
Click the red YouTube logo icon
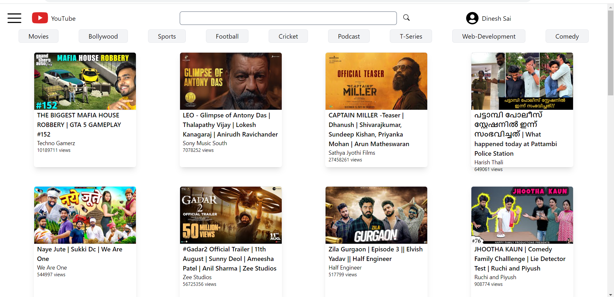40,18
